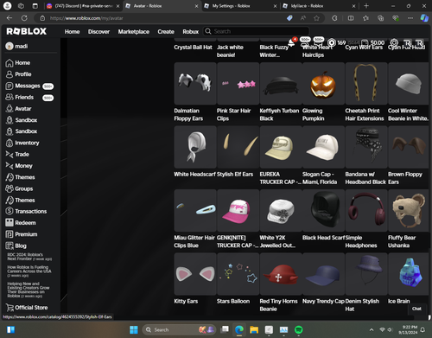The width and height of the screenshot is (432, 338).
Task: Select the Keffiyeh Turban Black item
Action: 281,92
